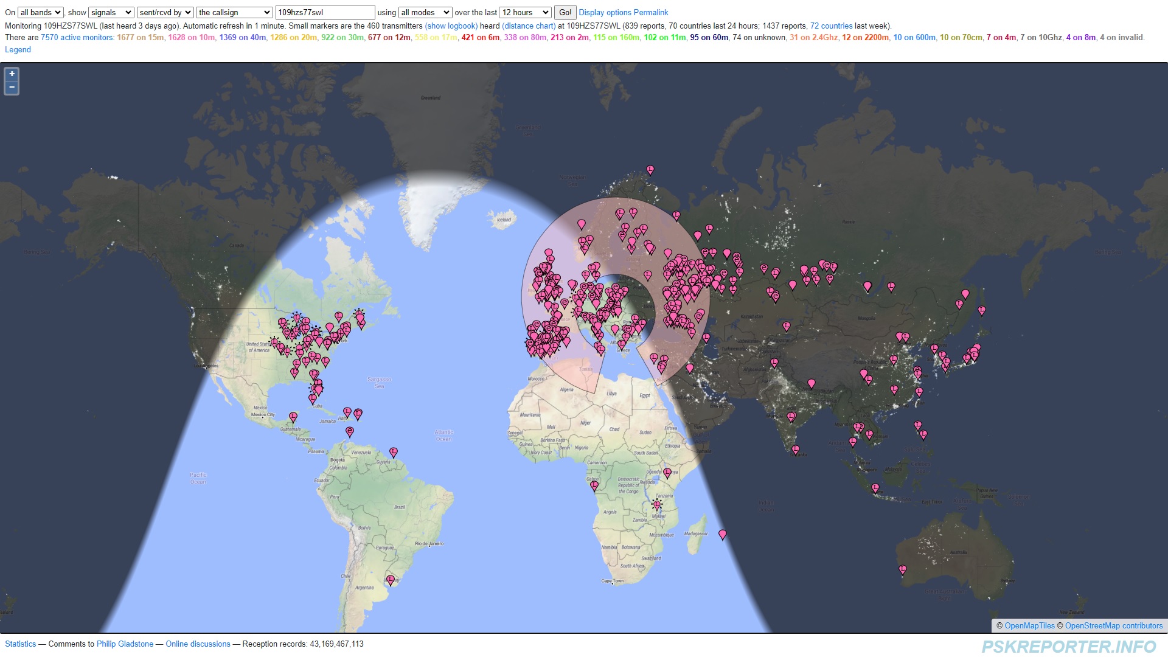The width and height of the screenshot is (1168, 657).
Task: Click the pink marker in Argentina
Action: [x=391, y=580]
